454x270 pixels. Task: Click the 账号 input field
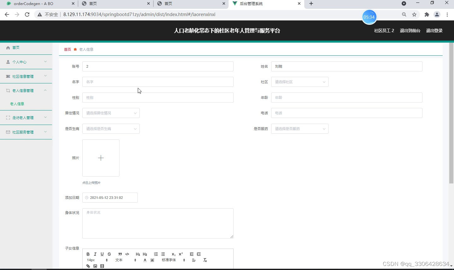pos(158,66)
